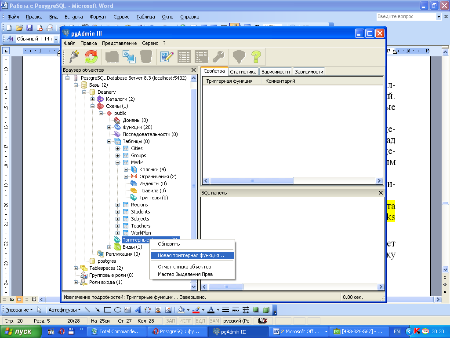Click the yellow help question mark icon

click(x=256, y=56)
